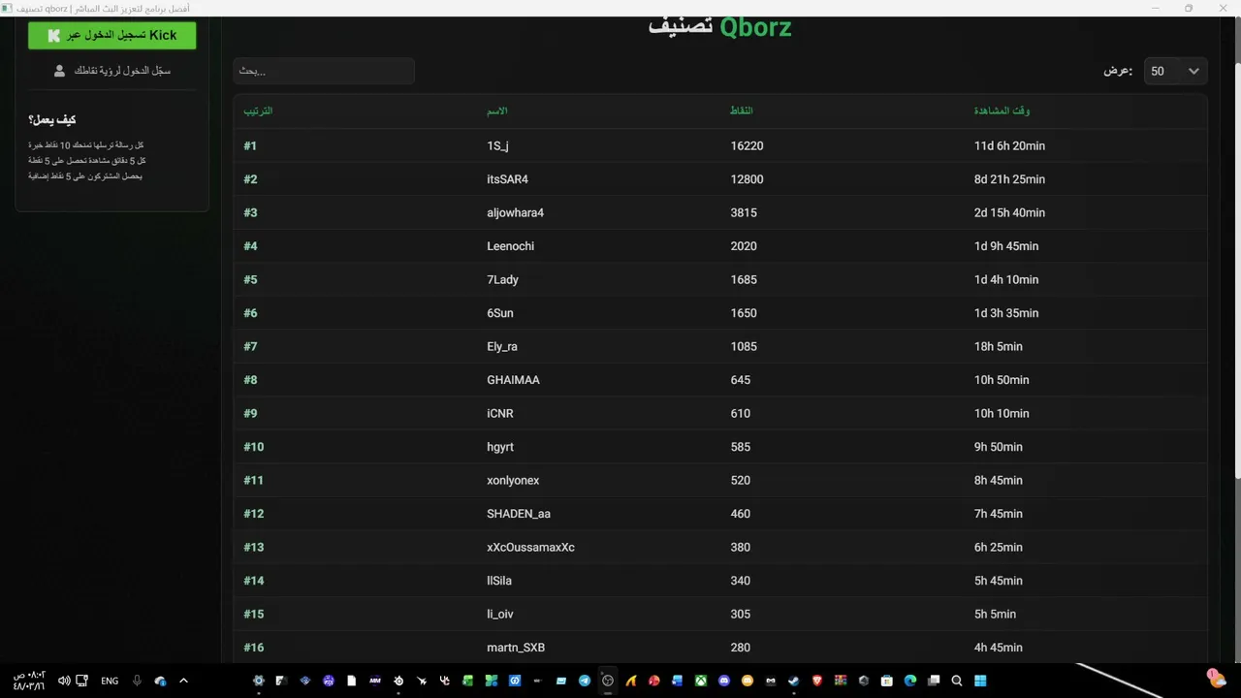Click the OneDrive cloud tray icon
Image resolution: width=1241 pixels, height=698 pixels.
click(x=160, y=681)
